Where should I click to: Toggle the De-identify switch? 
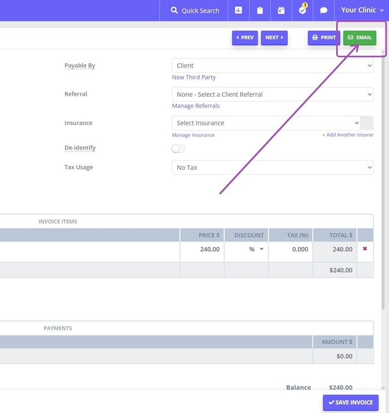pyautogui.click(x=178, y=148)
